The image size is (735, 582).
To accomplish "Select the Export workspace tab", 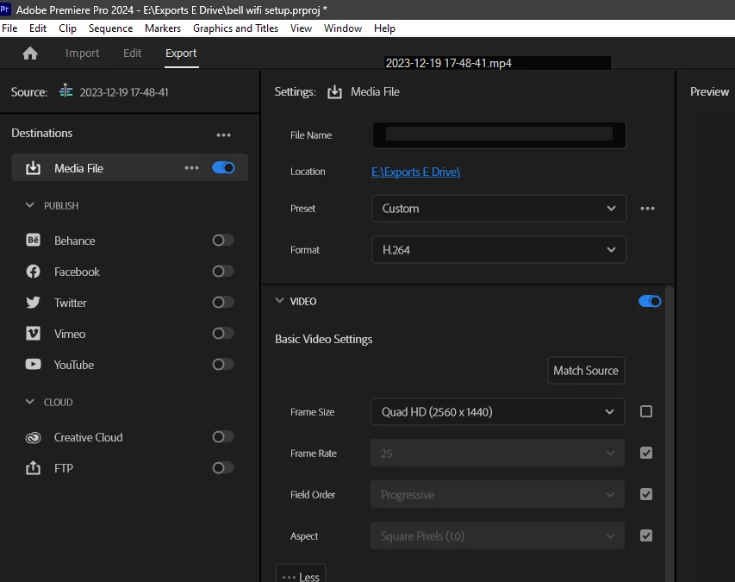I will [x=181, y=53].
